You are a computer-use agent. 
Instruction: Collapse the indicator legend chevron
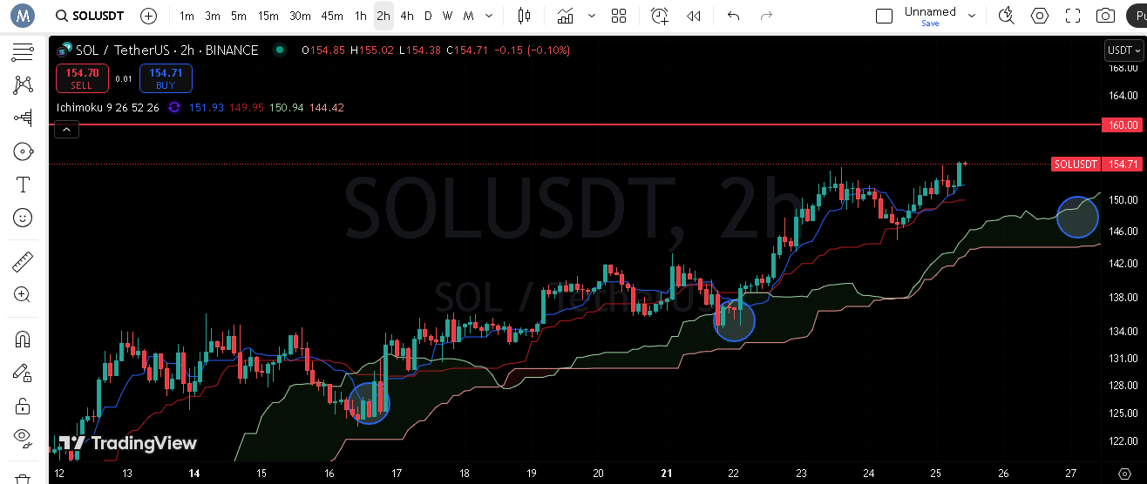coord(67,130)
